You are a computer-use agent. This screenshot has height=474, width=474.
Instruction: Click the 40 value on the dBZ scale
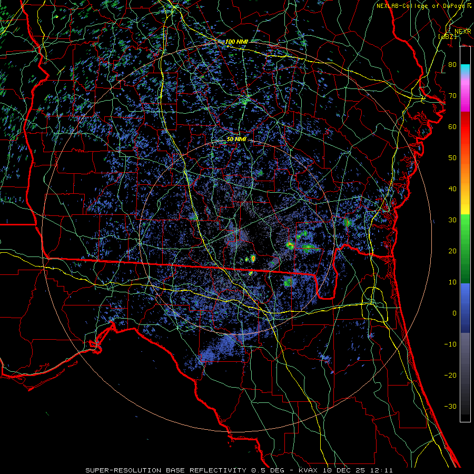click(452, 189)
